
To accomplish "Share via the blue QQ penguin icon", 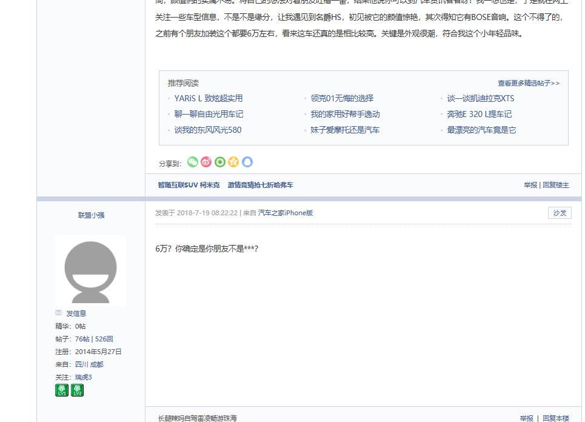I will tap(246, 162).
